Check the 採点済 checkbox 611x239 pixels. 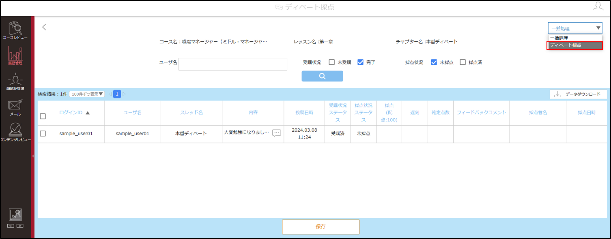[463, 62]
